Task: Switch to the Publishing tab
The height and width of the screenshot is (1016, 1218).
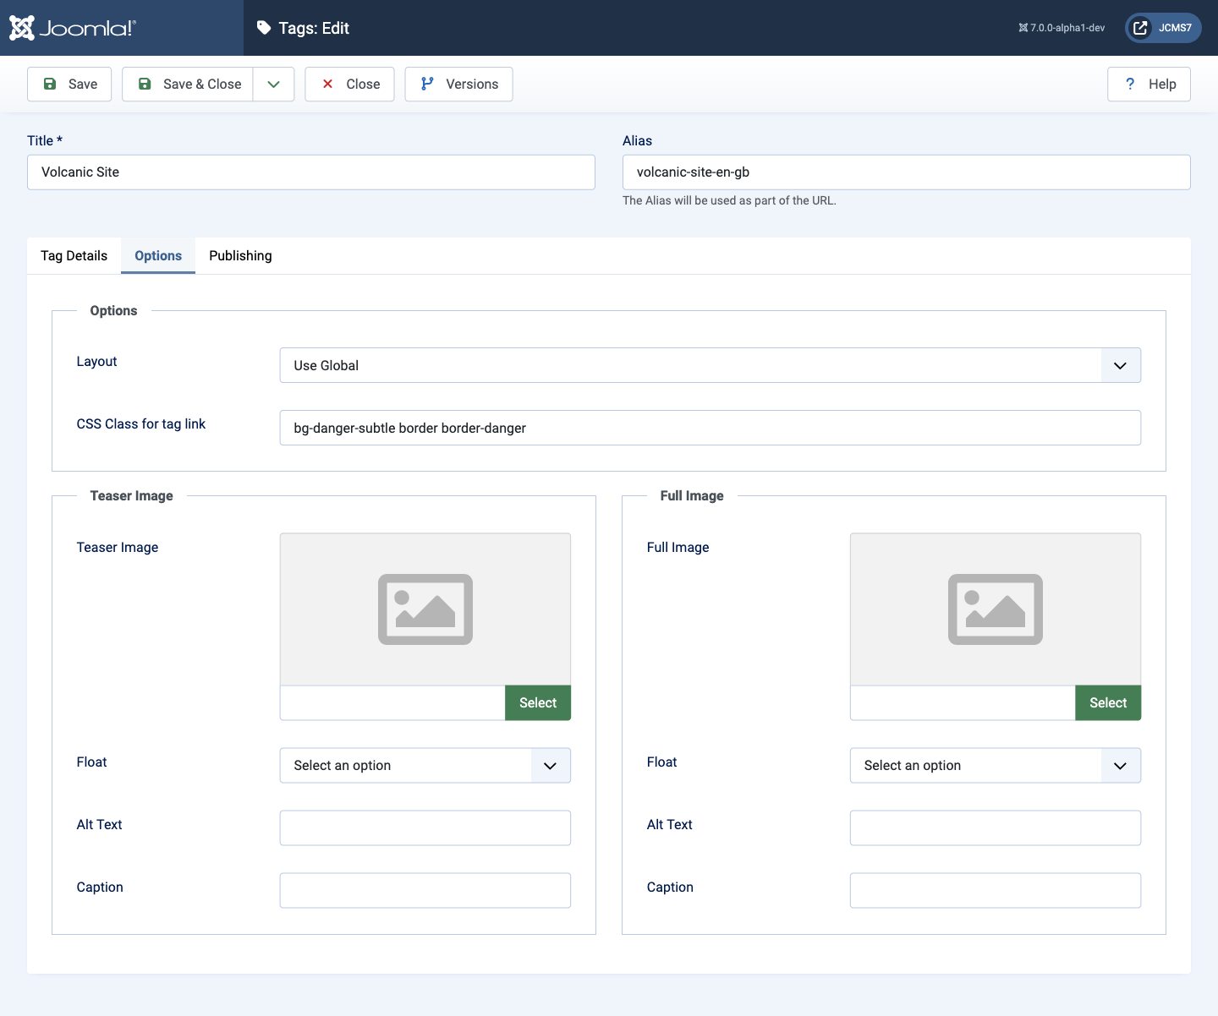Action: tap(240, 255)
